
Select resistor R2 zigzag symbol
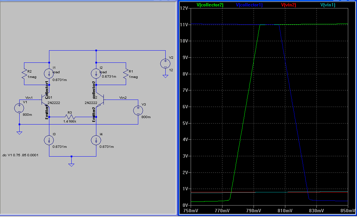24,74
